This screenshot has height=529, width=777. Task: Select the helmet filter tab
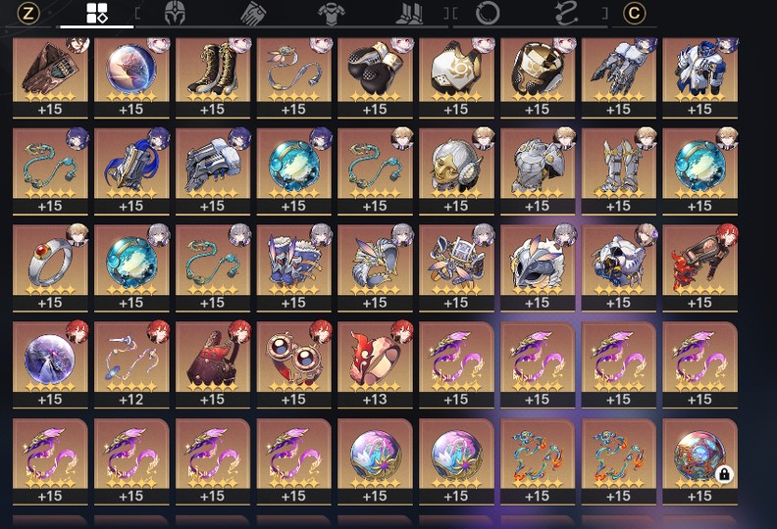click(175, 14)
